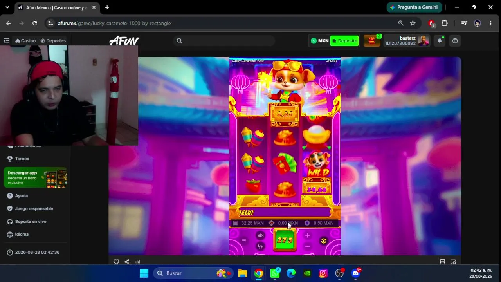
Task: Open File Explorer from the taskbar
Action: [242, 273]
